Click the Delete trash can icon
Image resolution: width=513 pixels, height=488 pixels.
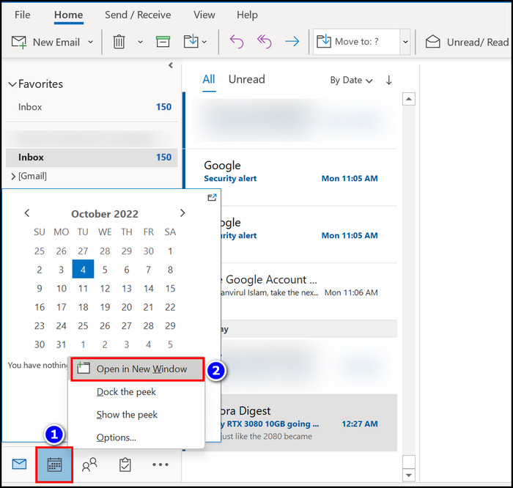pos(119,42)
